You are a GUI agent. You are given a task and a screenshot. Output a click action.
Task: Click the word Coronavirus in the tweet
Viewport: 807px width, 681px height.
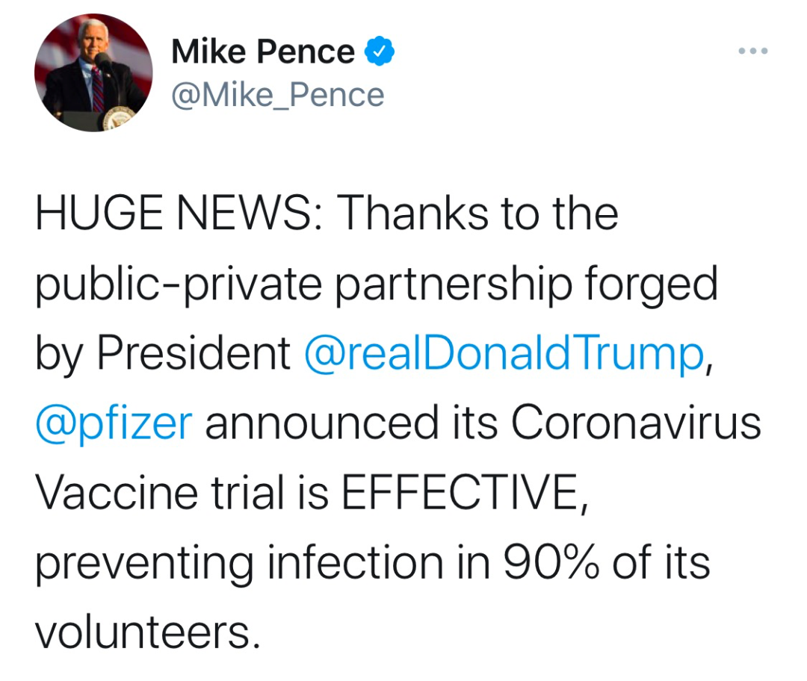point(636,423)
